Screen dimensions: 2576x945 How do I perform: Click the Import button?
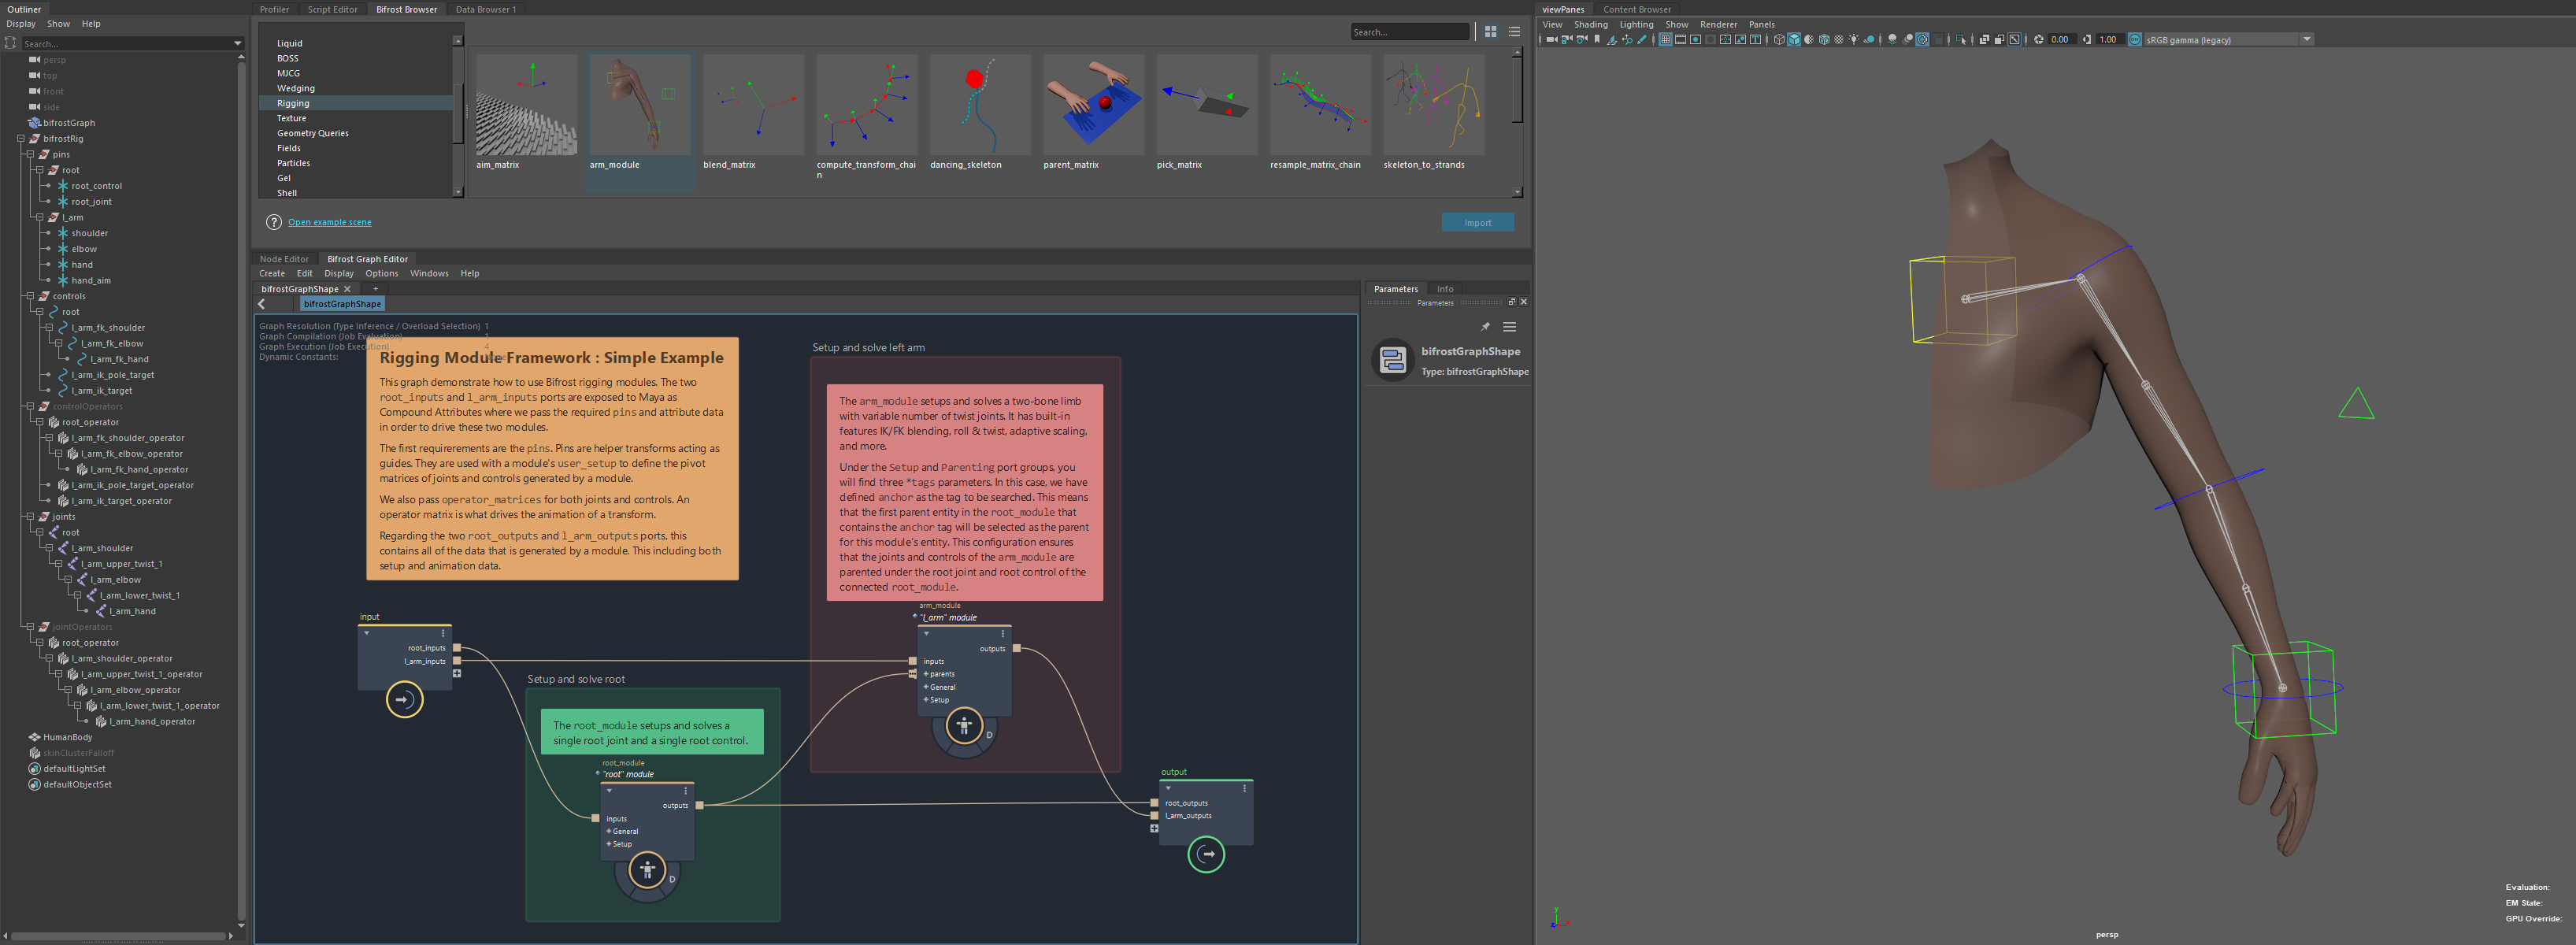pyautogui.click(x=1477, y=223)
